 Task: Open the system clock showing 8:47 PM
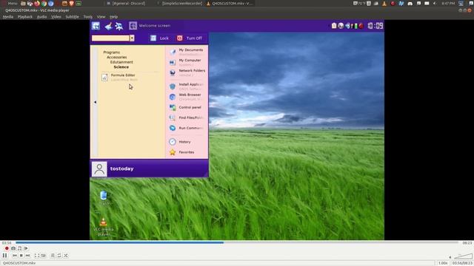448,4
